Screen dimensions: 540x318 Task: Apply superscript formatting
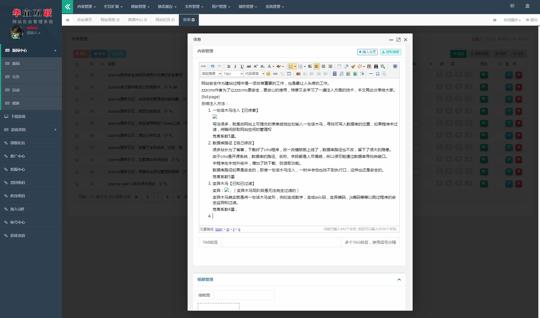tap(256, 66)
